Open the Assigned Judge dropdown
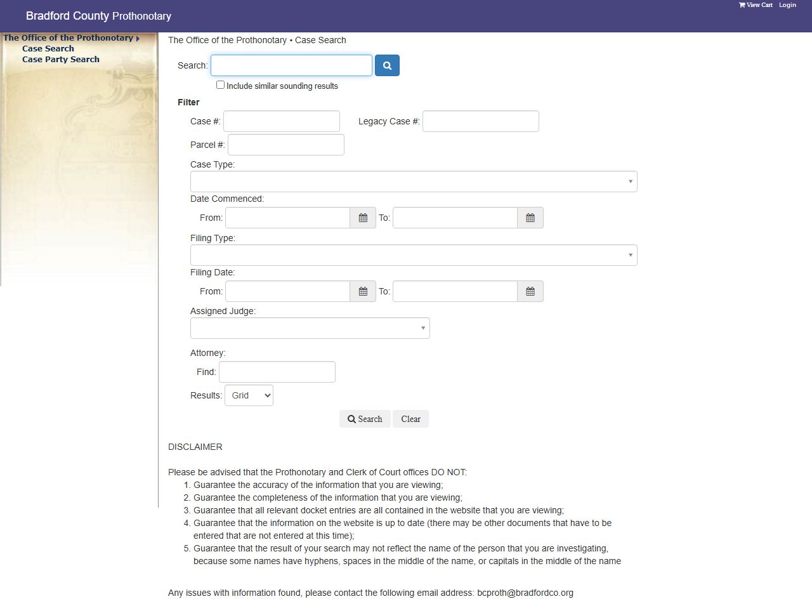Screen dimensions: 812x599 click(310, 328)
